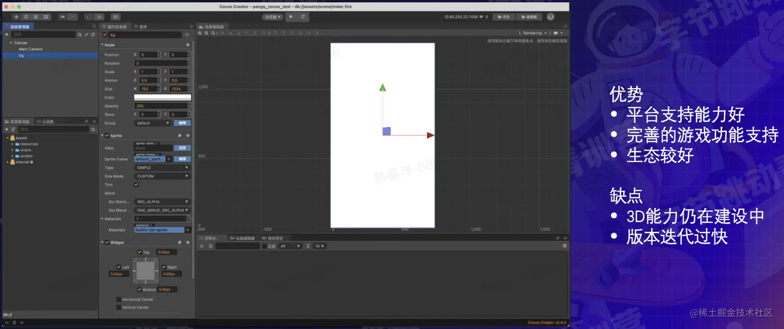Viewport: 784px width, 329px height.
Task: Toggle the Widget Right alignment checkbox
Action: [164, 267]
